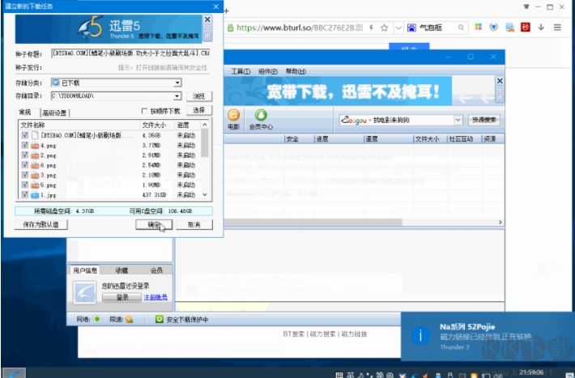Click the BTSBAO.COM video document icon
This screenshot has height=378, width=575.
pyautogui.click(x=35, y=135)
